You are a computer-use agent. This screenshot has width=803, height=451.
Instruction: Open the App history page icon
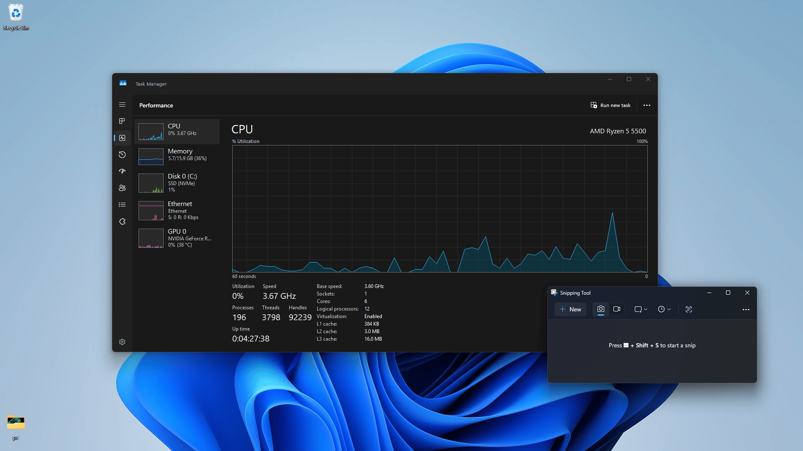(122, 155)
